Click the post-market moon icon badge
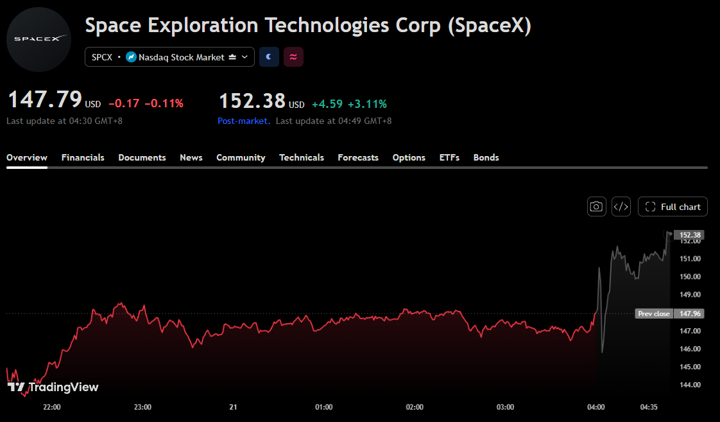This screenshot has width=720, height=422. point(269,57)
